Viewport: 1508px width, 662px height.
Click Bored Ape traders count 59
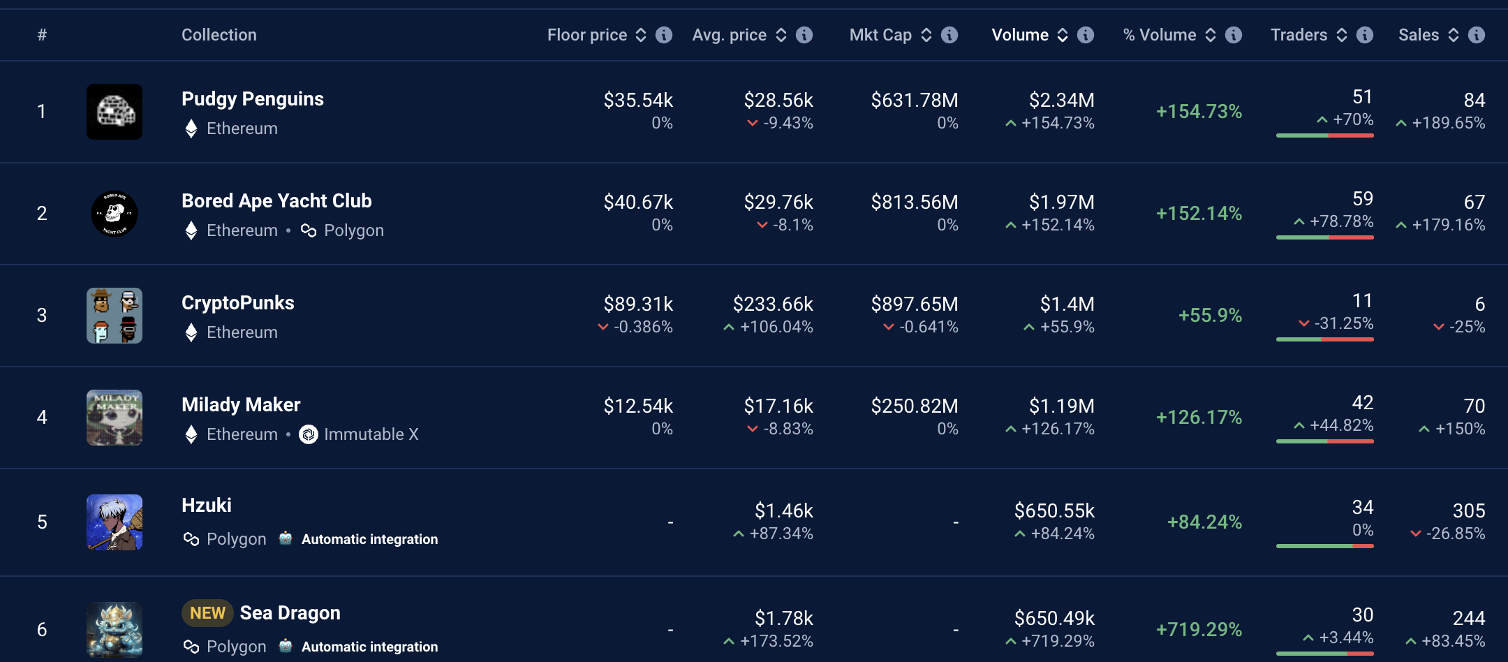tap(1363, 199)
